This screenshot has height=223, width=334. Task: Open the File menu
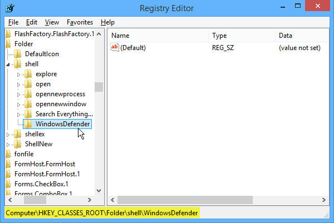point(13,22)
